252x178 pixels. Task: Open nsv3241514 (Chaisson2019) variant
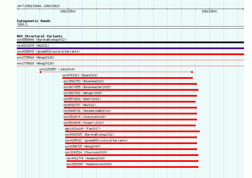point(86,152)
